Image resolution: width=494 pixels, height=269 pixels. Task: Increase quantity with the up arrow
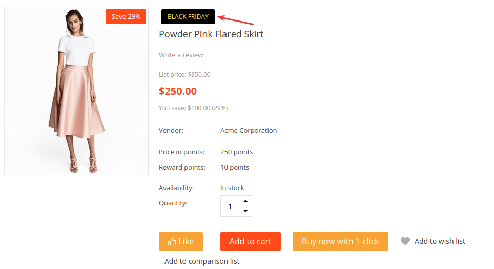[x=245, y=201]
